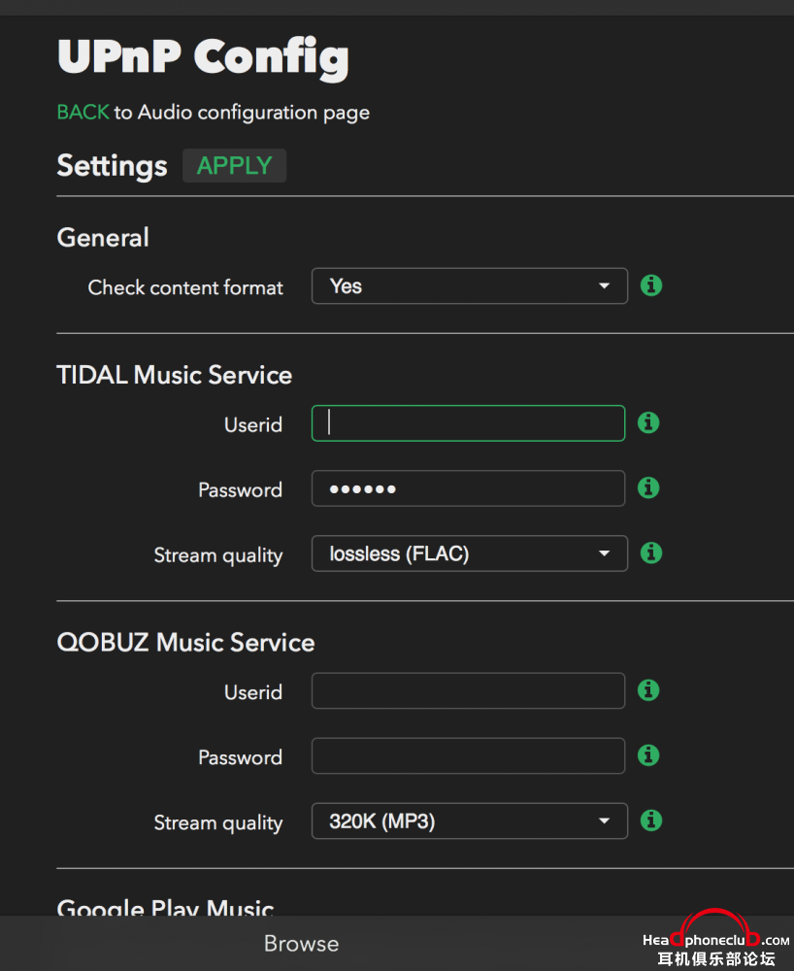Click info icon beside QOBUZ Userid
Screen dimensions: 794x971
click(x=648, y=689)
